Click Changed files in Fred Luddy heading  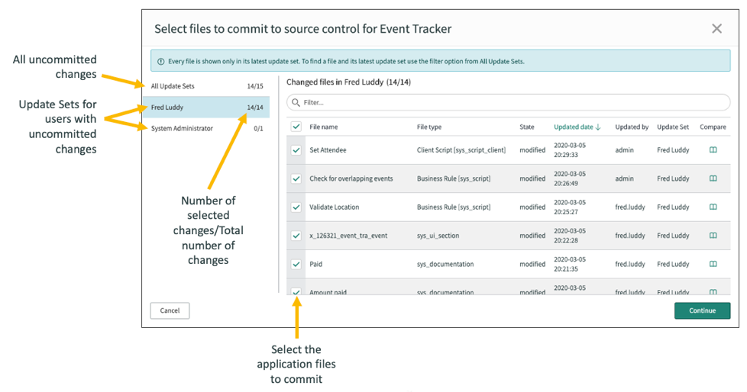(348, 82)
